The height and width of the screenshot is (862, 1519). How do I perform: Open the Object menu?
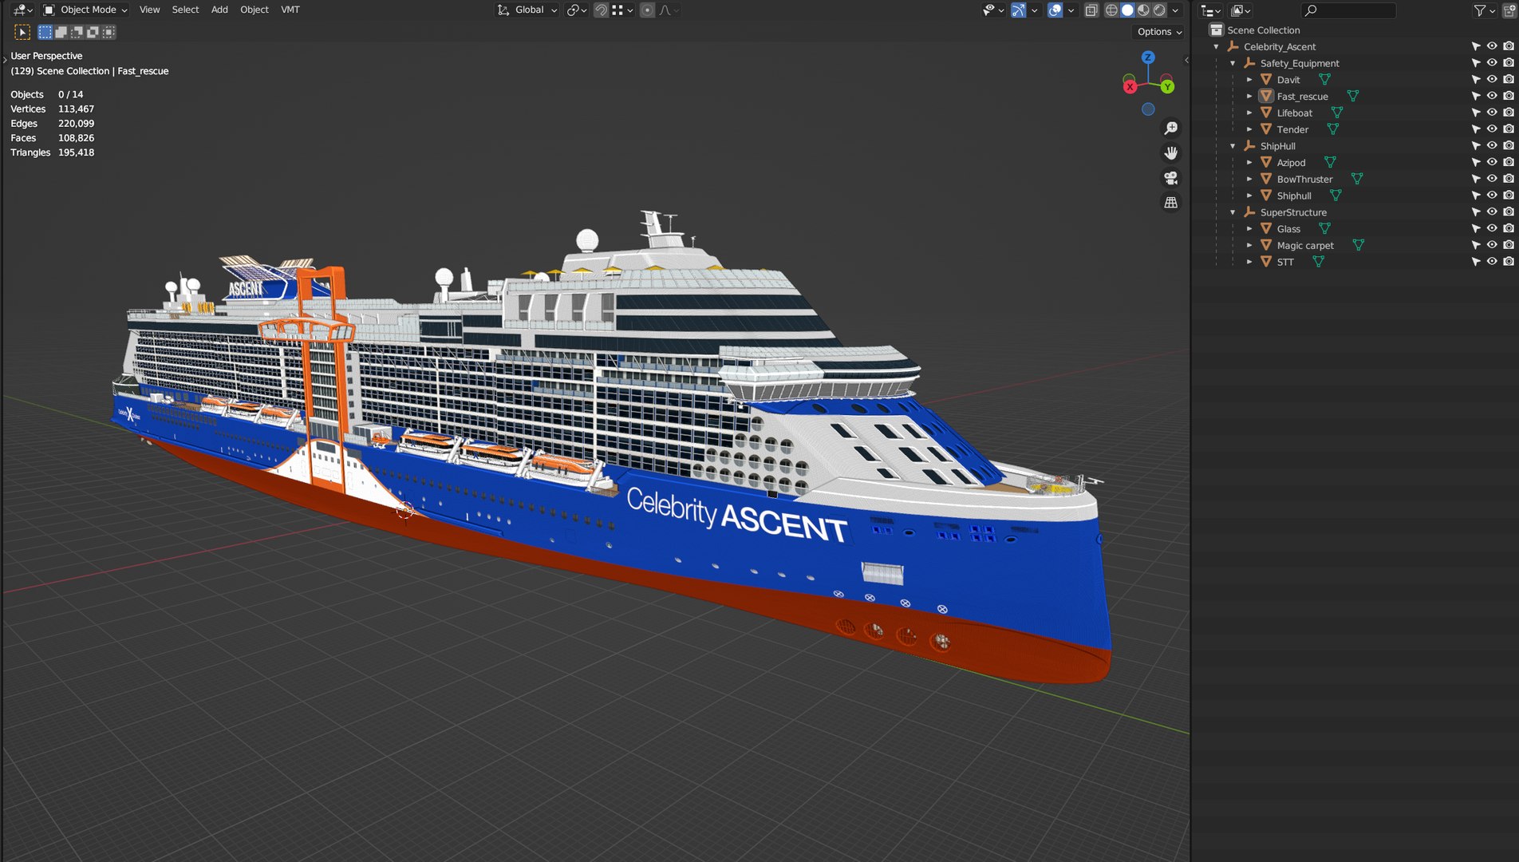tap(254, 10)
